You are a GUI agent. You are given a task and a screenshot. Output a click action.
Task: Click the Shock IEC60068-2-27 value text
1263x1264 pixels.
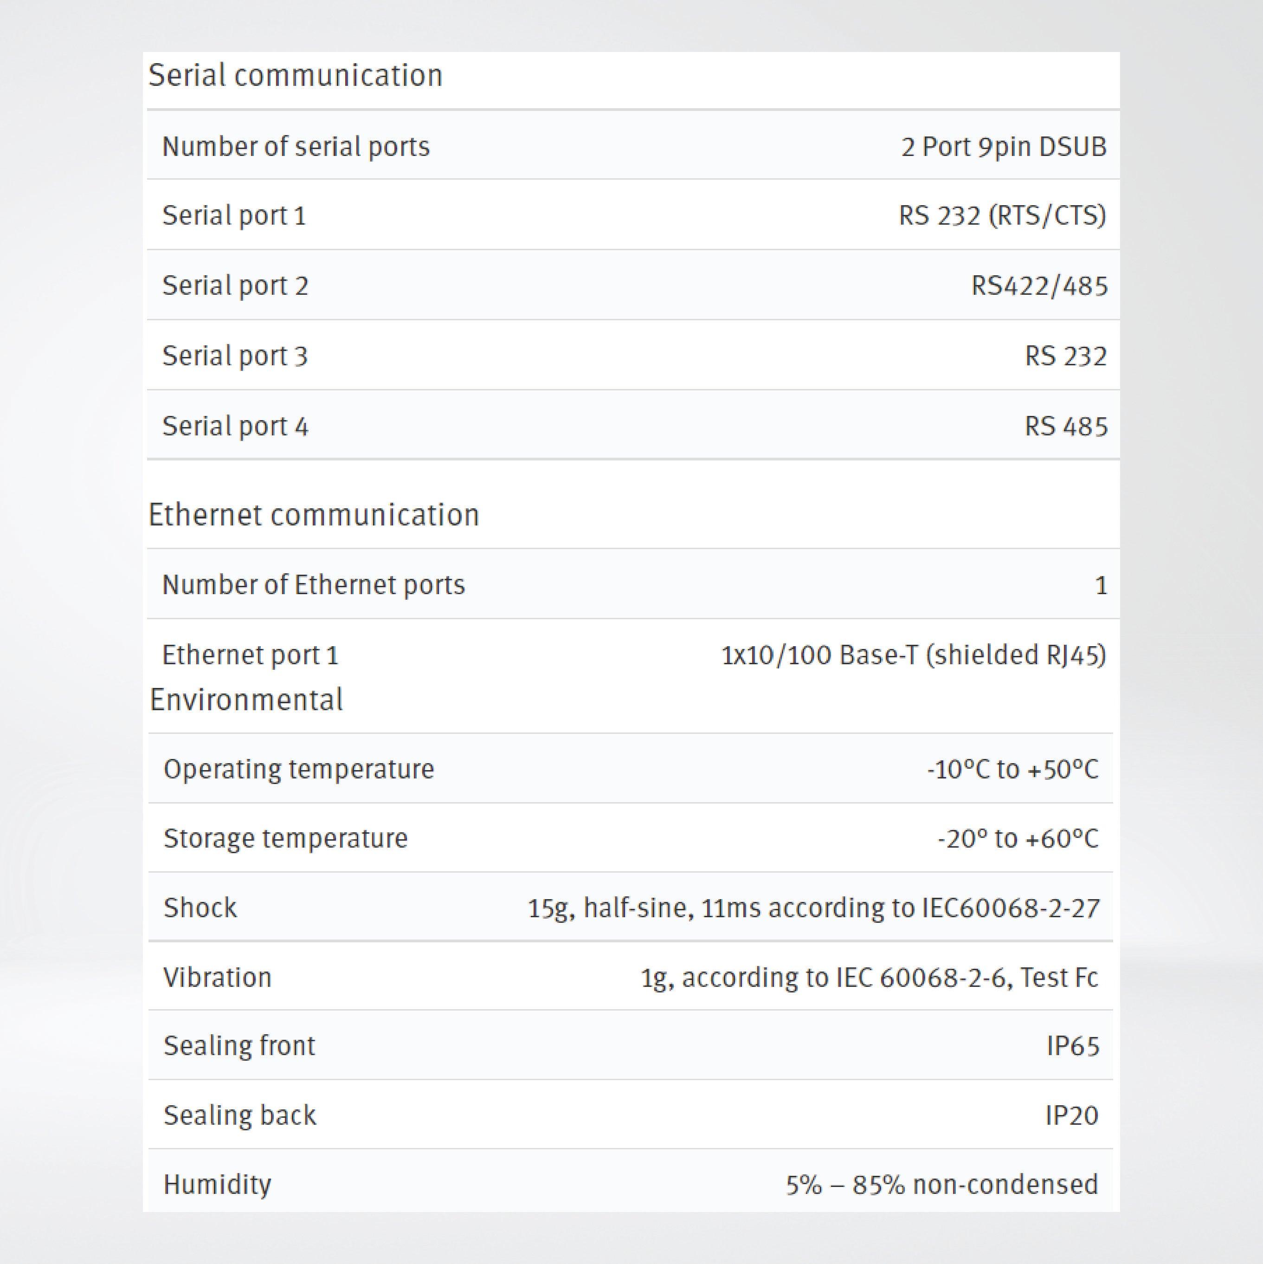pyautogui.click(x=813, y=908)
